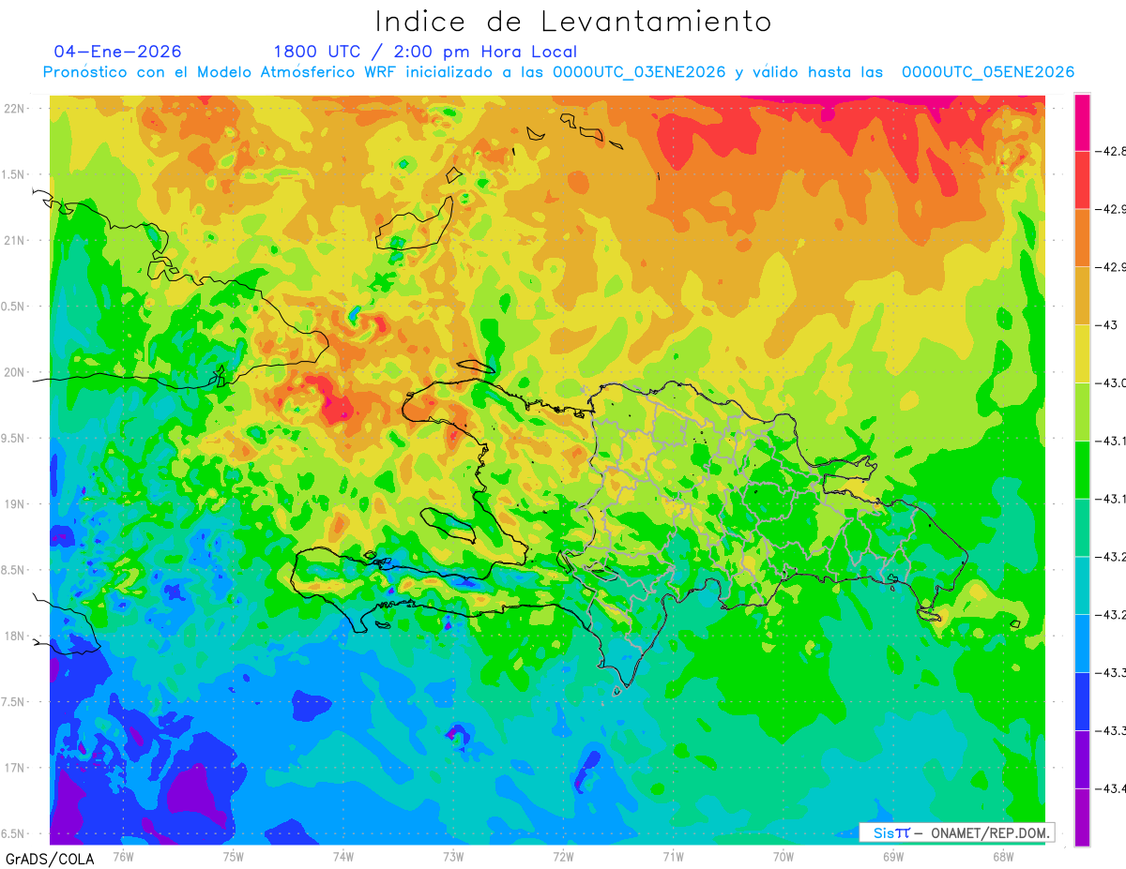Click the cyan turquoise legend swatch

pyautogui.click(x=1082, y=585)
